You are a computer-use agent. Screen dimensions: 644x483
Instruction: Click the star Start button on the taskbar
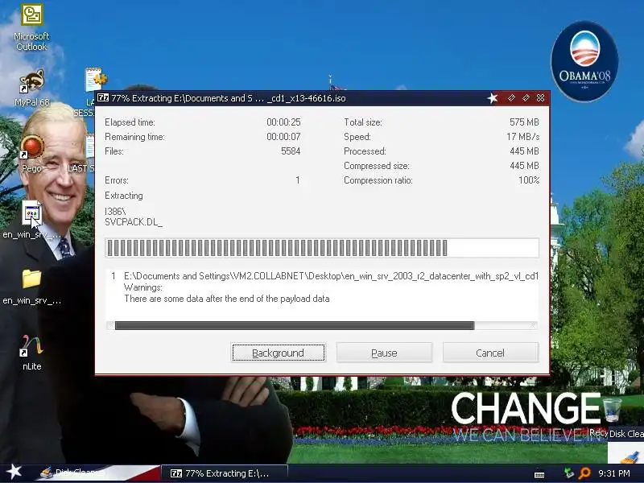tap(14, 472)
